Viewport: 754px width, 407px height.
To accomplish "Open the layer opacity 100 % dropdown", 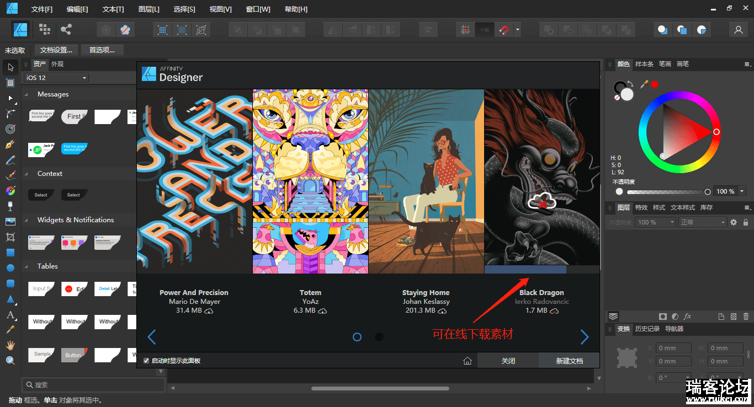I will pos(655,222).
